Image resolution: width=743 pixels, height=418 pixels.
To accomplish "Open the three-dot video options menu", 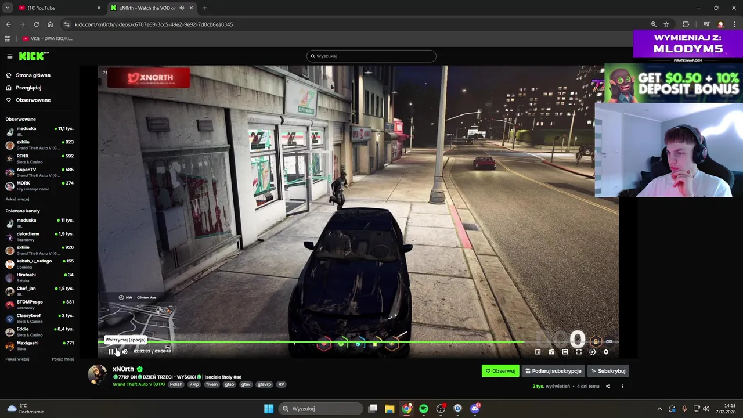I will click(x=622, y=386).
